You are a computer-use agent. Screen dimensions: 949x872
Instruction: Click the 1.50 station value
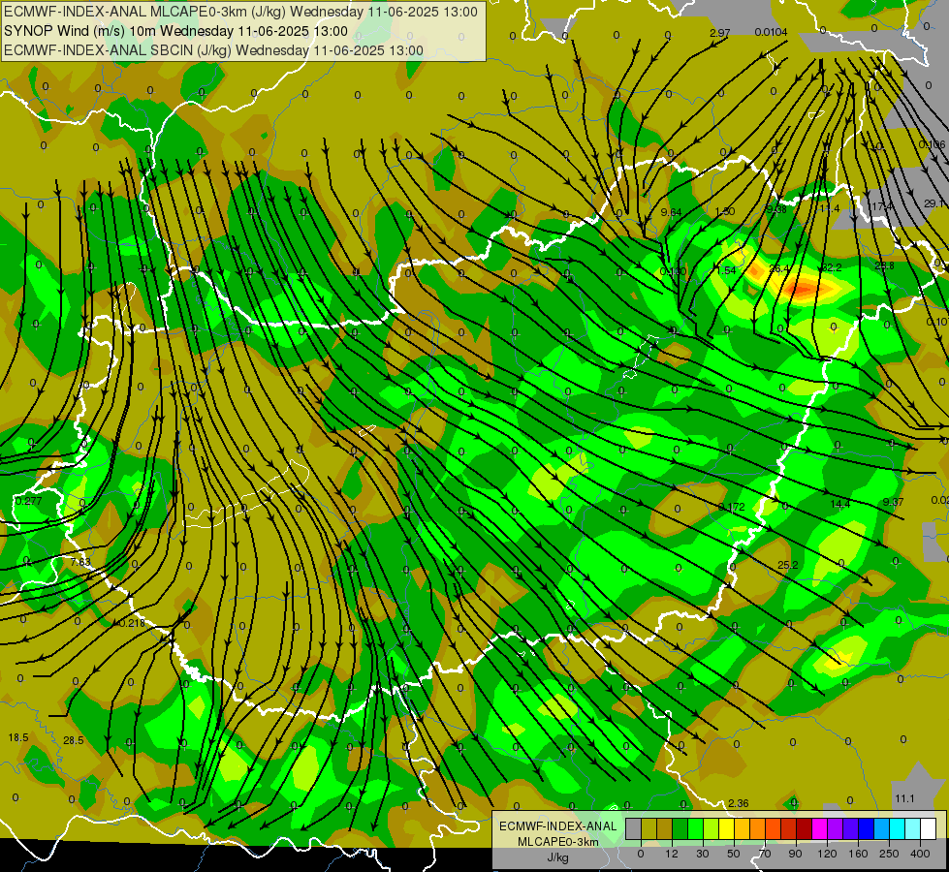pyautogui.click(x=725, y=211)
